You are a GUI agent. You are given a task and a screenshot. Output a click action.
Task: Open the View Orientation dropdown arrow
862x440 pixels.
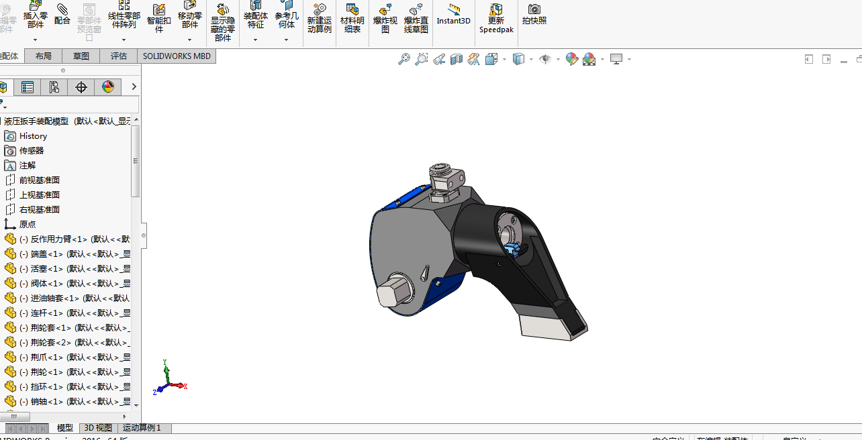tap(504, 60)
